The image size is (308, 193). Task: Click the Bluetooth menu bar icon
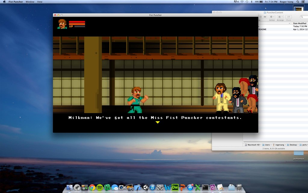point(252,2)
